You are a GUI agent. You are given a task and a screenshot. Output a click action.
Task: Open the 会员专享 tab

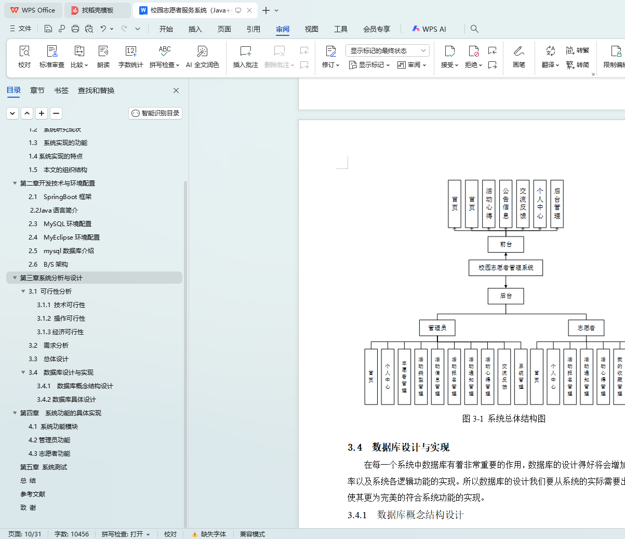377,29
